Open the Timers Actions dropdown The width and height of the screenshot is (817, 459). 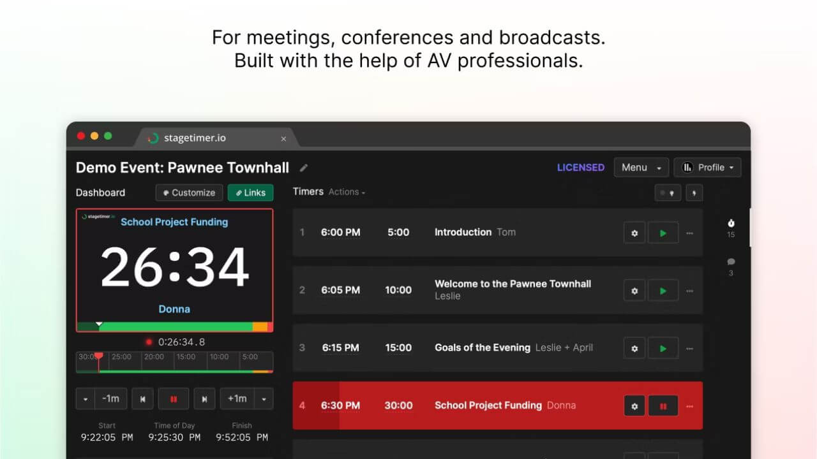347,192
